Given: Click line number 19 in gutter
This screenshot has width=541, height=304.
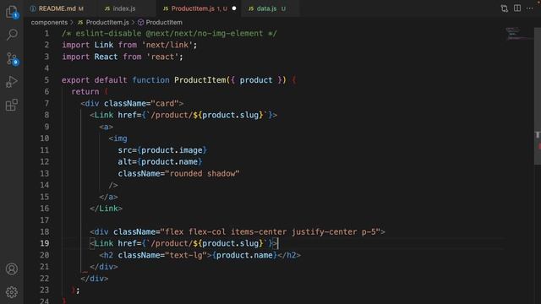Looking at the screenshot, I should [45, 243].
